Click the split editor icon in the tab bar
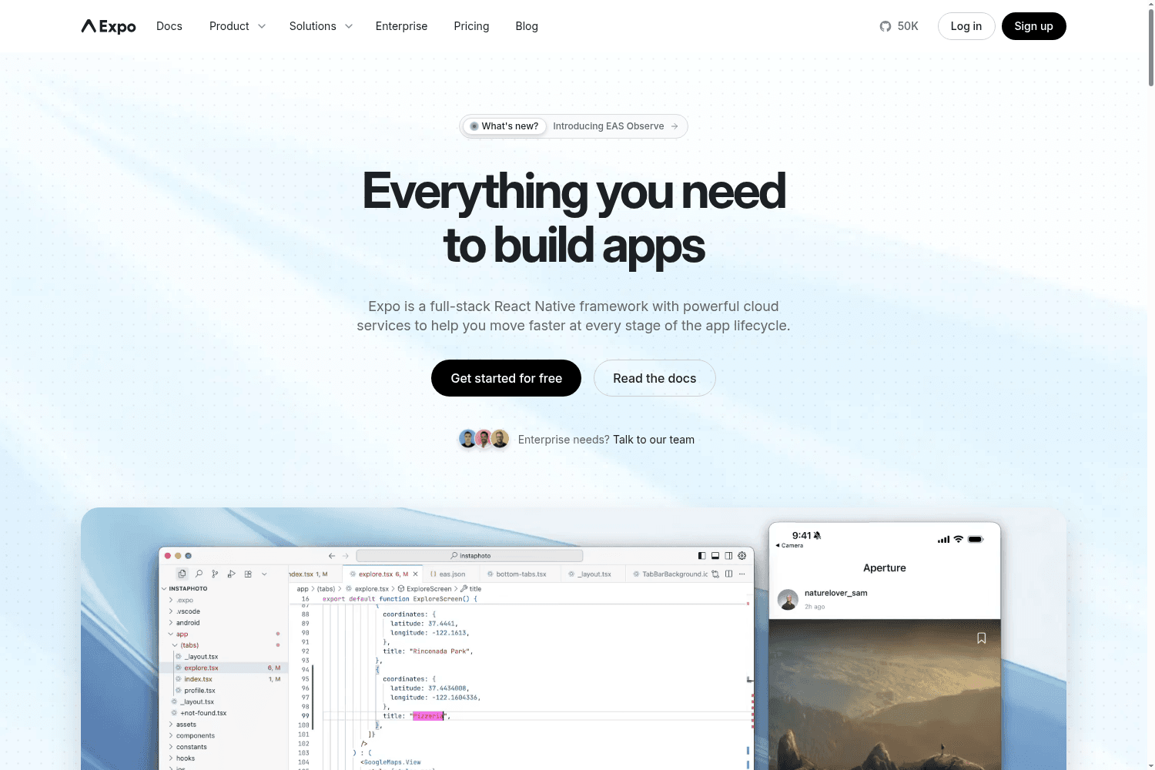Screen dimensions: 1155x770 coord(728,574)
